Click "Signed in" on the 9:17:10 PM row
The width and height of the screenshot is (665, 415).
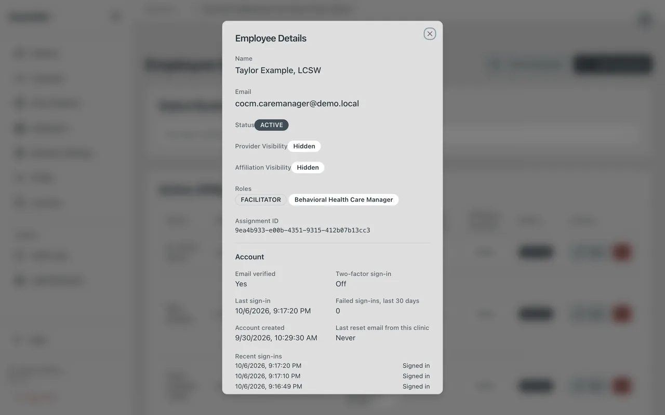pyautogui.click(x=416, y=376)
